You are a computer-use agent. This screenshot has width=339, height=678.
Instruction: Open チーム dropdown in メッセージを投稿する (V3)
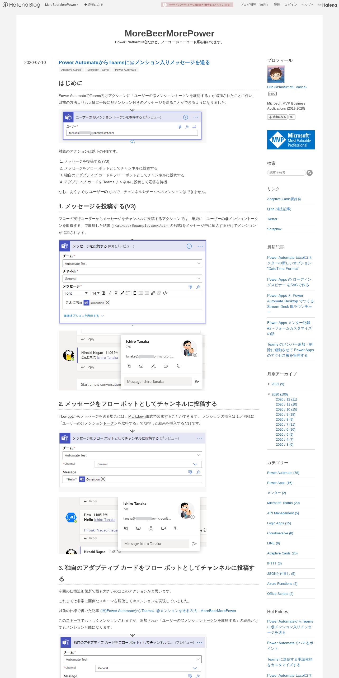point(132,263)
